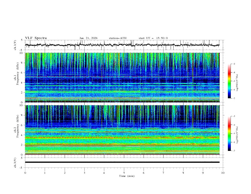
Task: Click the "5" volt tick of ch.1(V) axis
Action: point(22,40)
